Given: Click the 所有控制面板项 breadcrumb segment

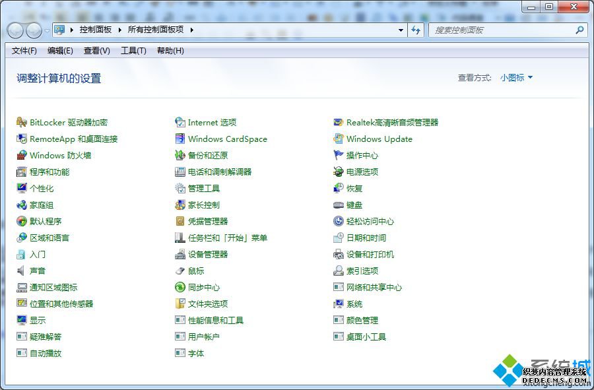Looking at the screenshot, I should click(x=156, y=30).
